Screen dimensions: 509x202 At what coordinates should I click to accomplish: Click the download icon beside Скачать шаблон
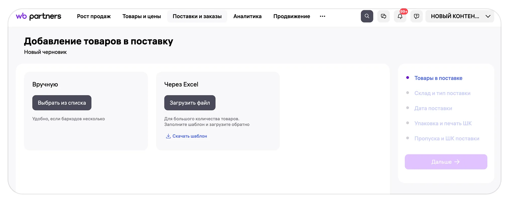pyautogui.click(x=168, y=136)
